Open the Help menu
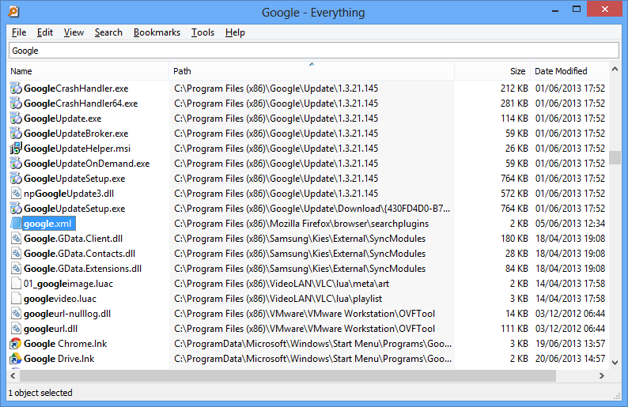This screenshot has width=628, height=407. pyautogui.click(x=235, y=32)
